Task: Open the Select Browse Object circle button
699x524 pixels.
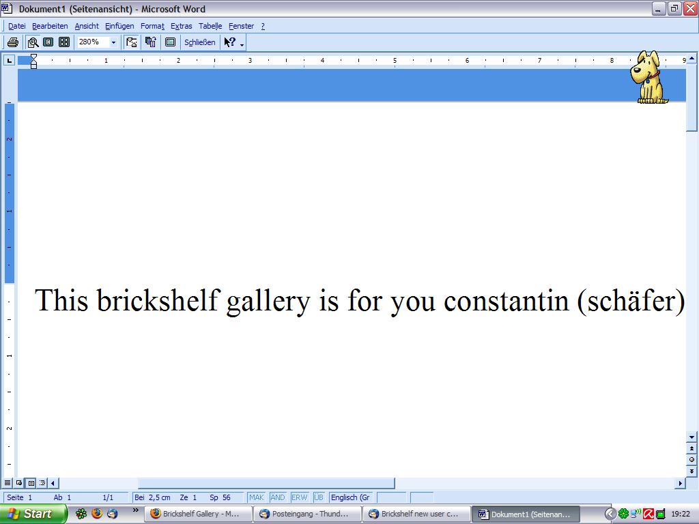Action: click(x=691, y=459)
